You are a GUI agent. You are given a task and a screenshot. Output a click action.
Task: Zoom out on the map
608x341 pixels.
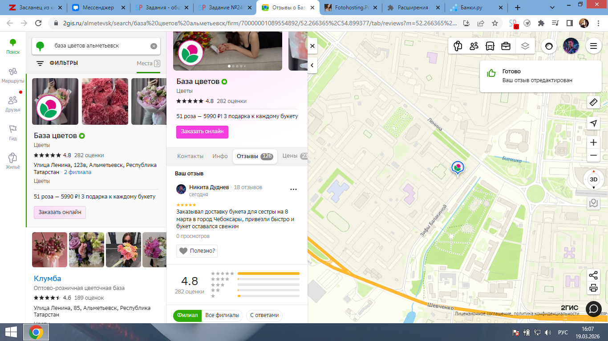(x=593, y=156)
